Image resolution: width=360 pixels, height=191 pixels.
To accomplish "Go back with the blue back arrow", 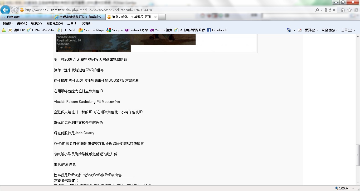I will pos(5,10).
